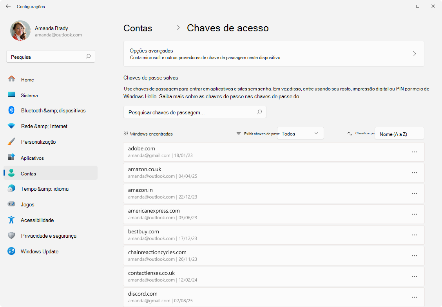Open more options for chainreactioncycles.com

[415, 256]
